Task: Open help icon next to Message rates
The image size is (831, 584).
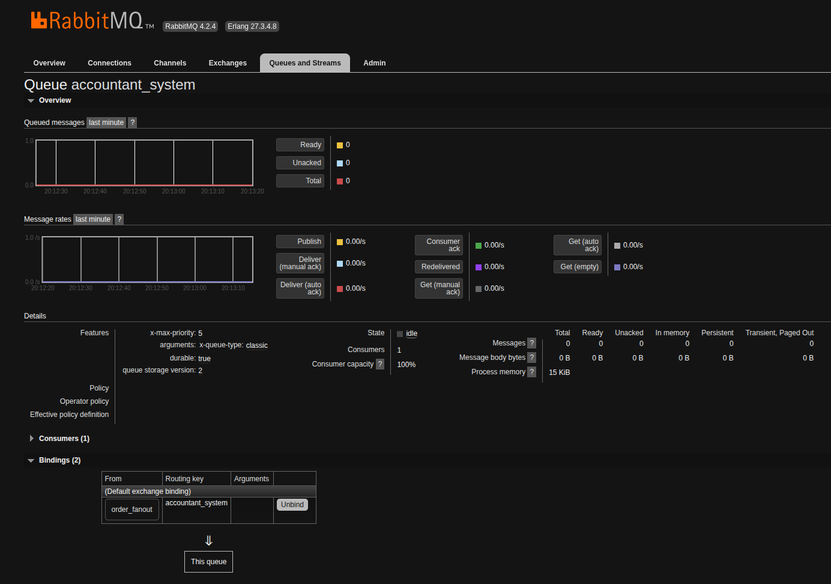Action: [119, 219]
